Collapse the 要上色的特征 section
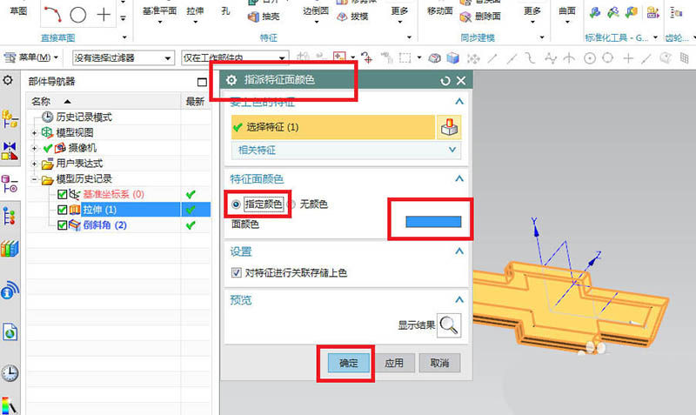The width and height of the screenshot is (696, 415). [459, 102]
